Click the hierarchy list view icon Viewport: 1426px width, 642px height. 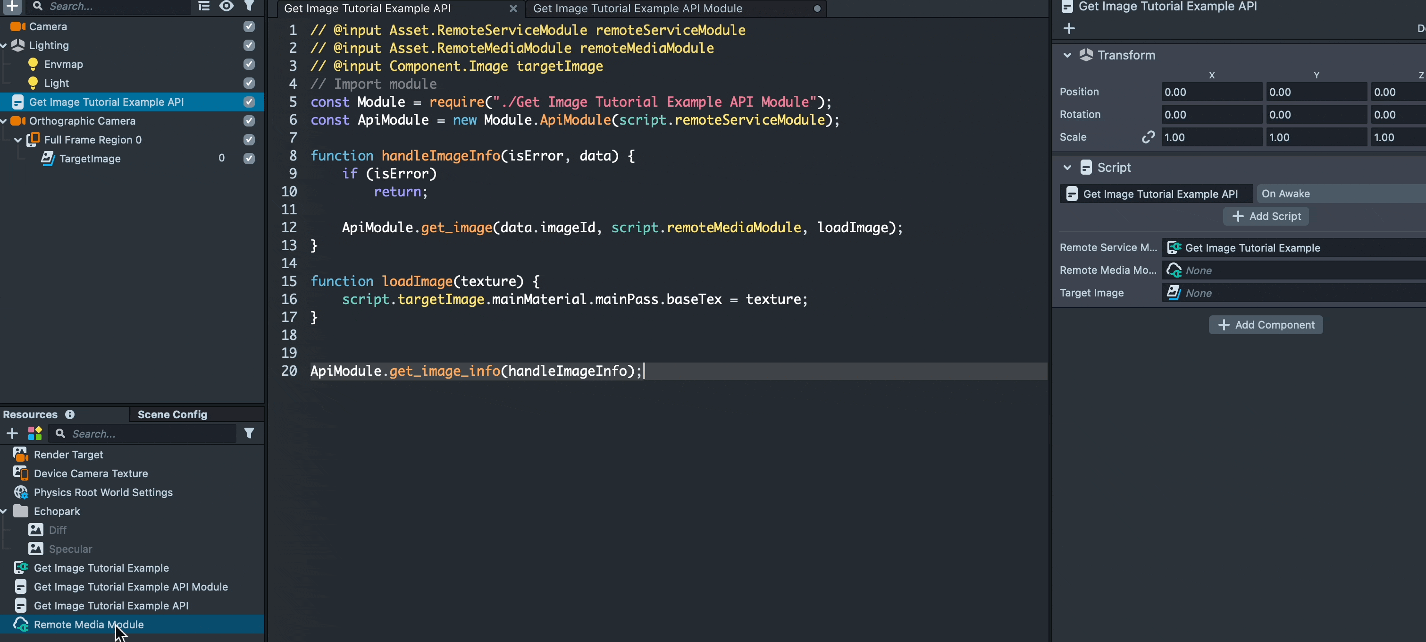(x=204, y=6)
